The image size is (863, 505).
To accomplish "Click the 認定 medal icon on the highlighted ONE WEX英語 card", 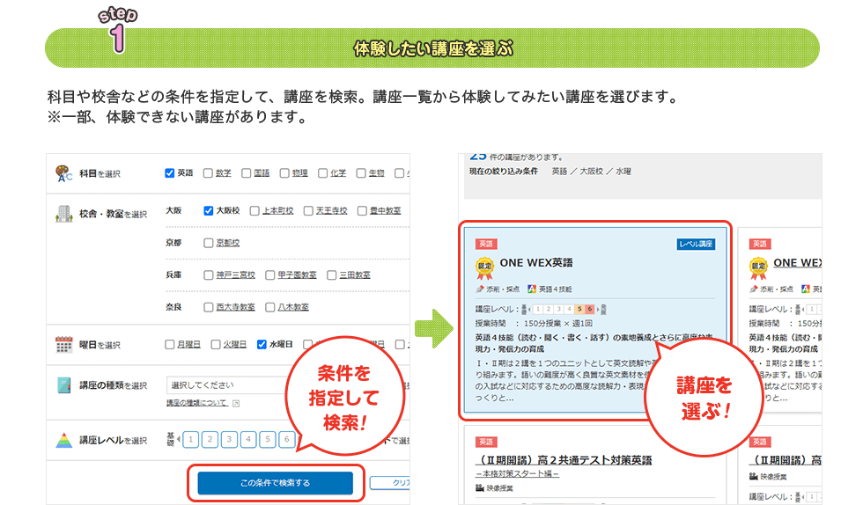I will pyautogui.click(x=484, y=268).
